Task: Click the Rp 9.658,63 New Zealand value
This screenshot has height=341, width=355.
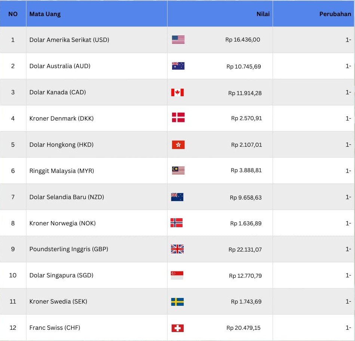Action: [x=245, y=198]
